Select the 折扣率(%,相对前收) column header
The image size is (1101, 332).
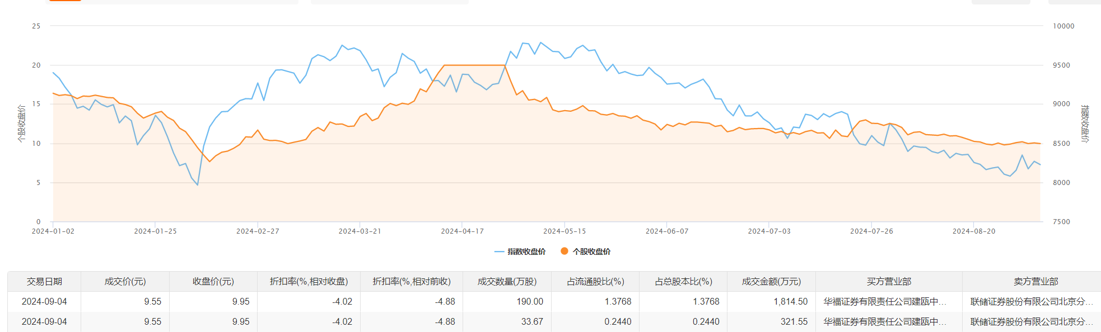click(412, 282)
